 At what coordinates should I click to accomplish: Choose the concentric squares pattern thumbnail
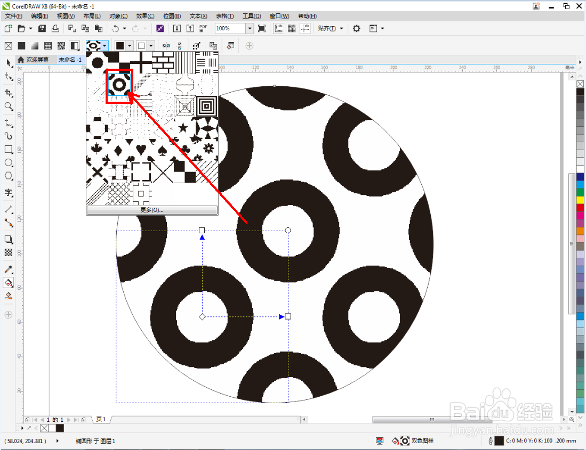(x=206, y=107)
